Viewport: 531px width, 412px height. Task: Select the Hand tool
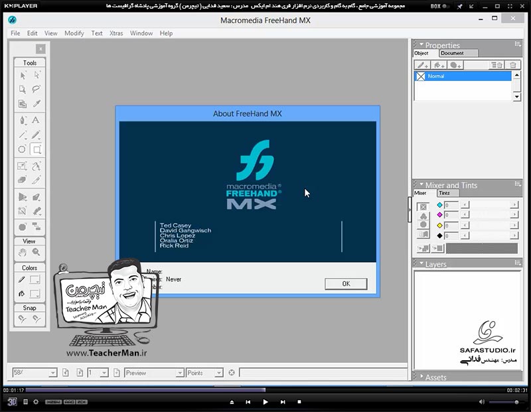[23, 252]
